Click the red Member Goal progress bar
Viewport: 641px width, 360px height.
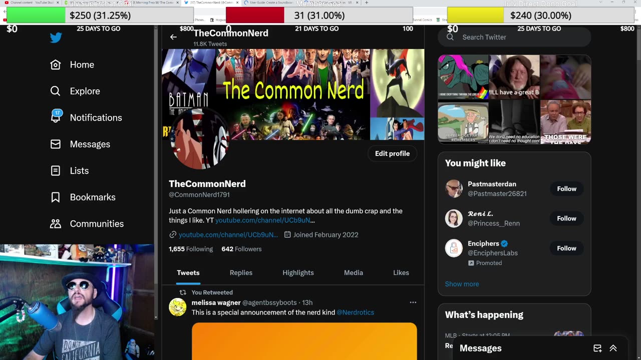[319, 15]
